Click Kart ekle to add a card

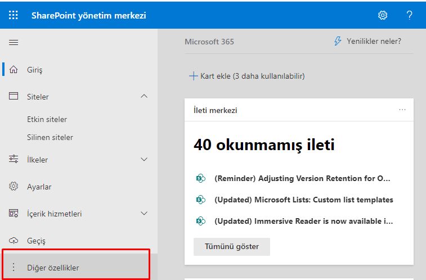tap(246, 76)
